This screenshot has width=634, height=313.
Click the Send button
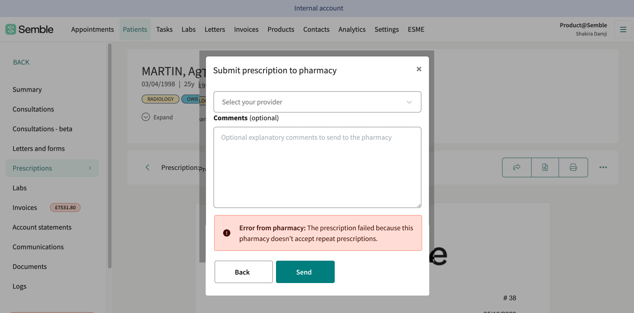pyautogui.click(x=305, y=272)
